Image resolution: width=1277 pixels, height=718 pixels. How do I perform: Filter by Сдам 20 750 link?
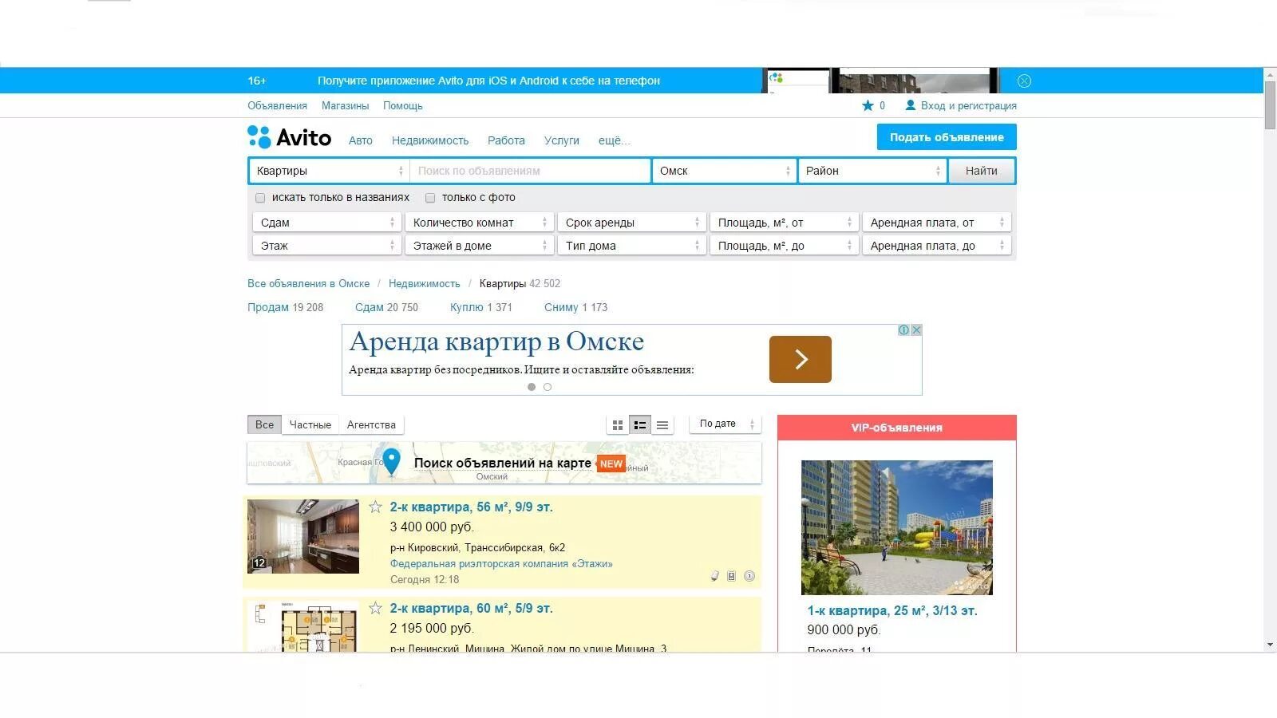tap(386, 307)
